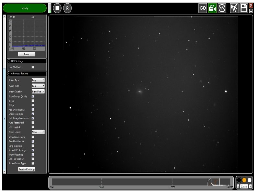The height and width of the screenshot is (194, 259).
Task: Click the floppy disk save icon
Action: click(244, 8)
